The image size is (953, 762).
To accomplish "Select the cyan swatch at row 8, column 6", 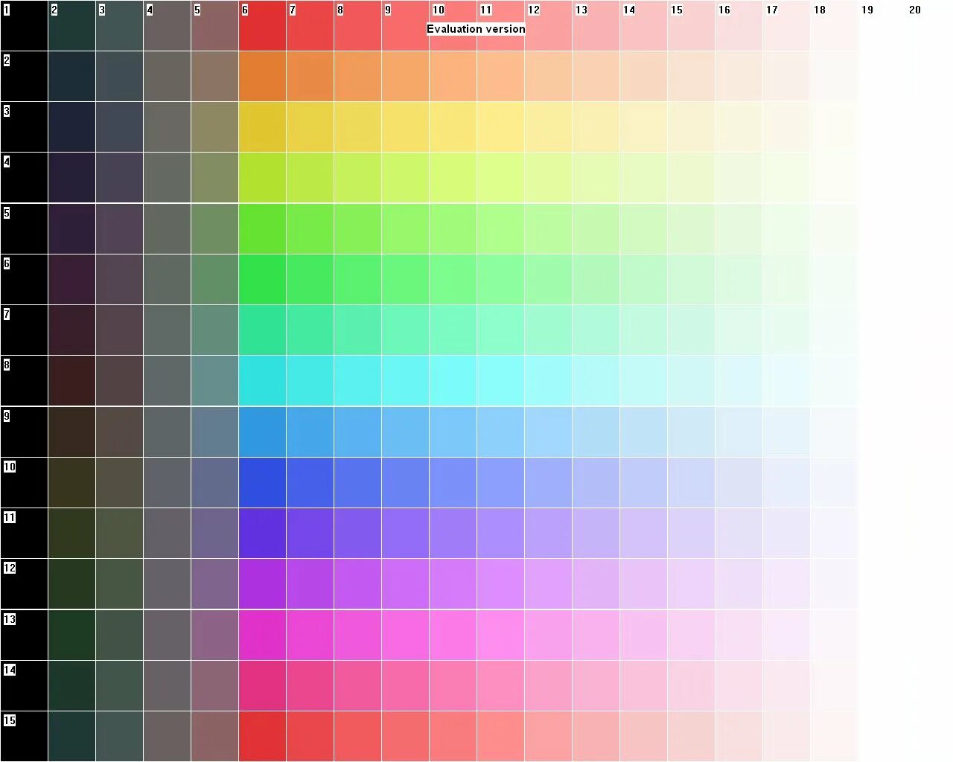I will [x=262, y=380].
